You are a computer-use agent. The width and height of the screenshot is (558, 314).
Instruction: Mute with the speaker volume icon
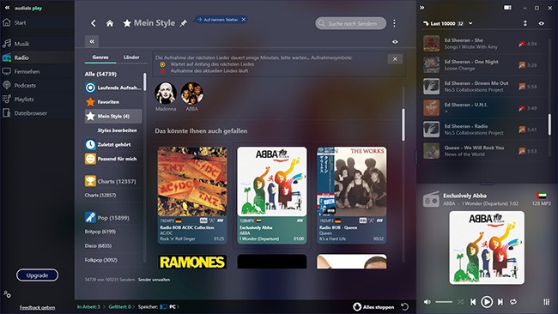coord(427,302)
